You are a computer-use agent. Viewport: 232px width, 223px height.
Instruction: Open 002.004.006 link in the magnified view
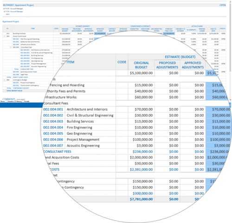pyautogui.click(x=53, y=140)
